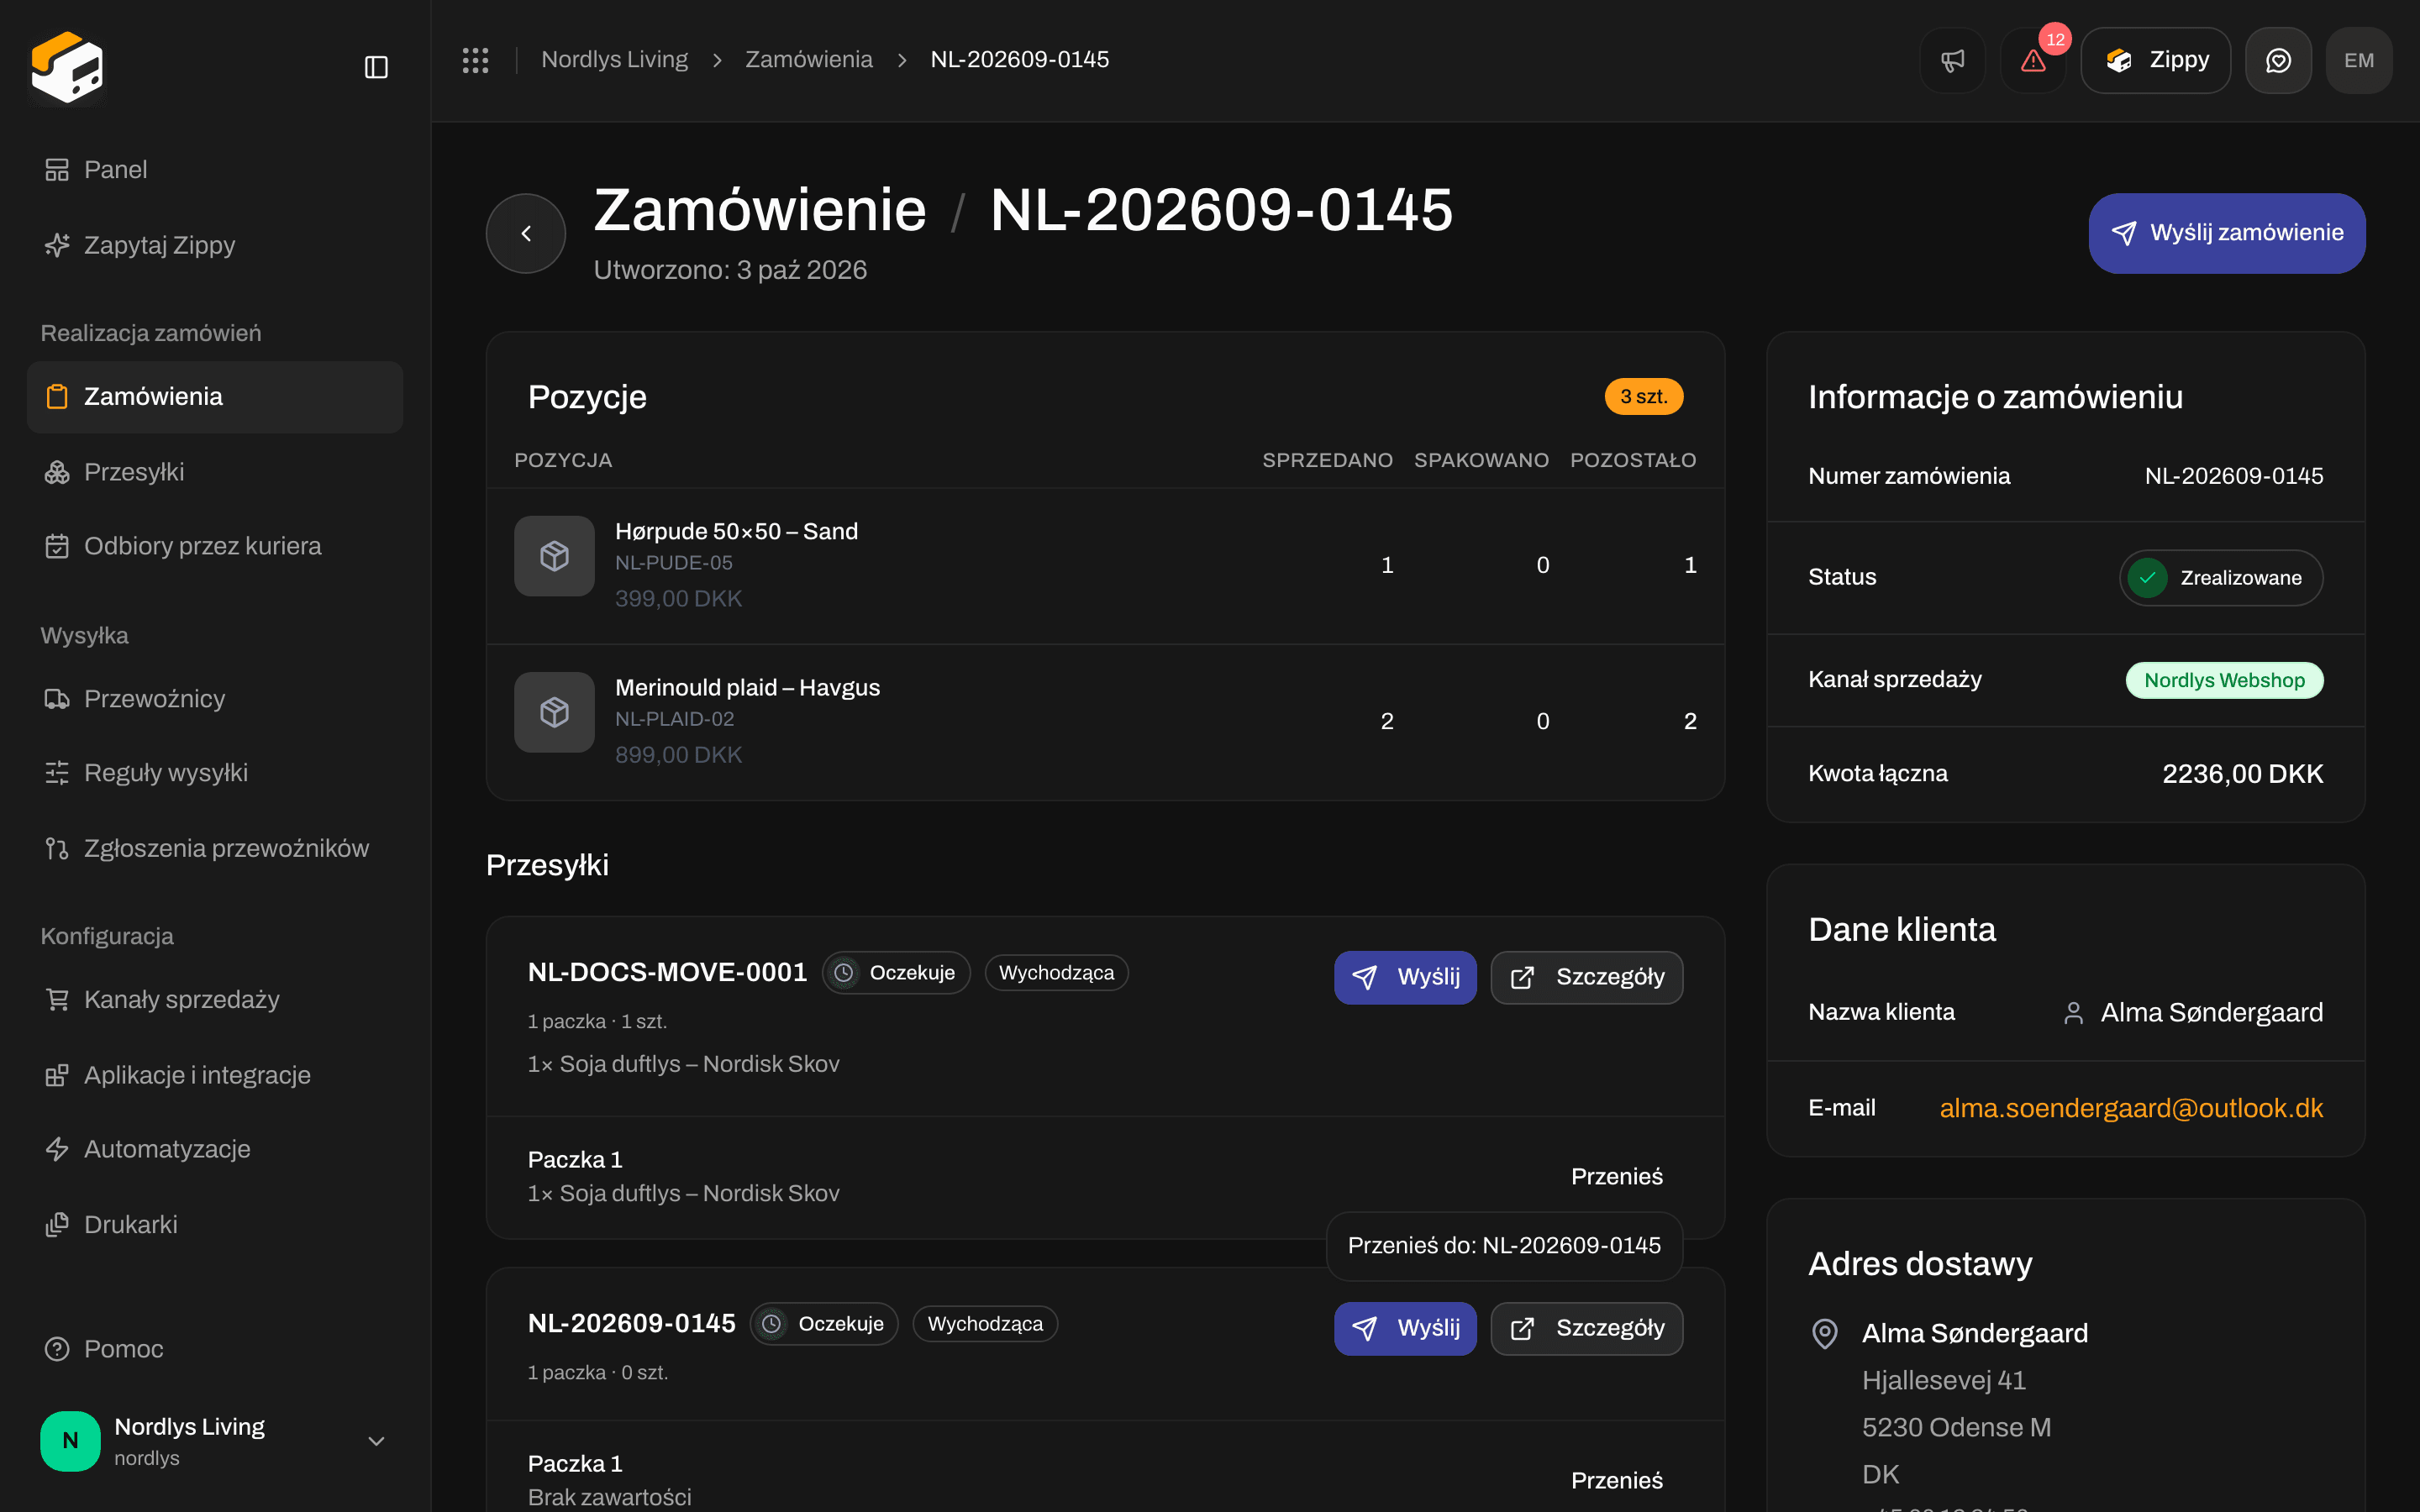
Task: Click Hørpude 50×50 product thumbnail
Action: coord(554,556)
